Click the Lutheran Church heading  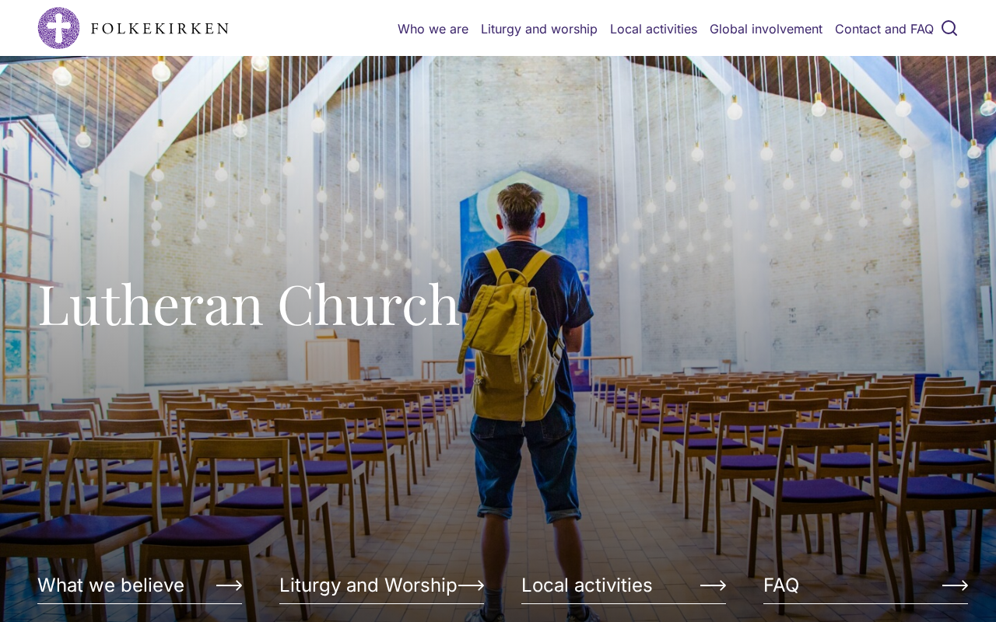(x=248, y=305)
